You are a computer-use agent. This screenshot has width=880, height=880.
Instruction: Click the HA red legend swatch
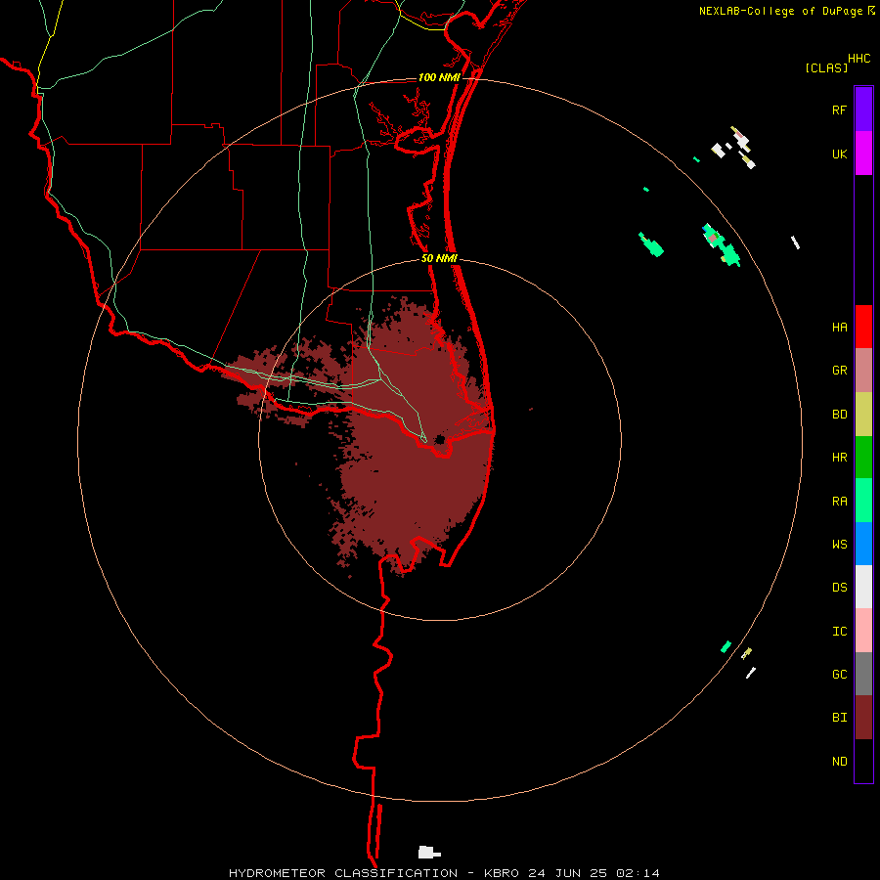click(863, 327)
